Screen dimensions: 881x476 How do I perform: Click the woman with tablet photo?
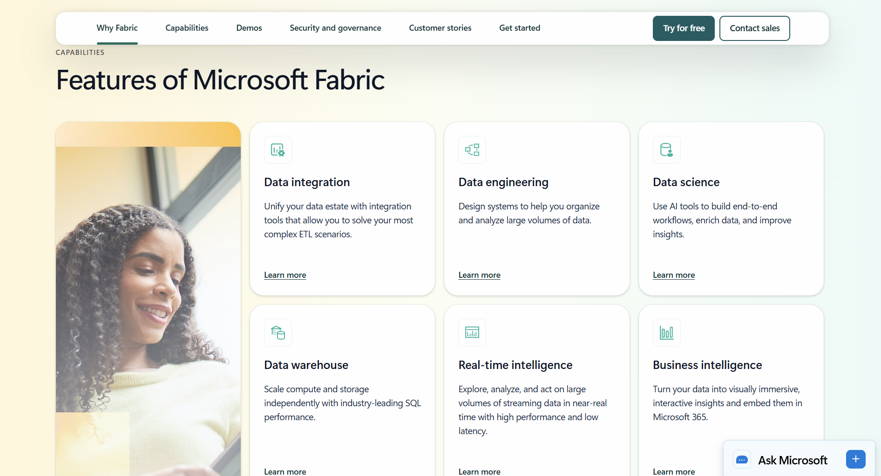tap(148, 299)
